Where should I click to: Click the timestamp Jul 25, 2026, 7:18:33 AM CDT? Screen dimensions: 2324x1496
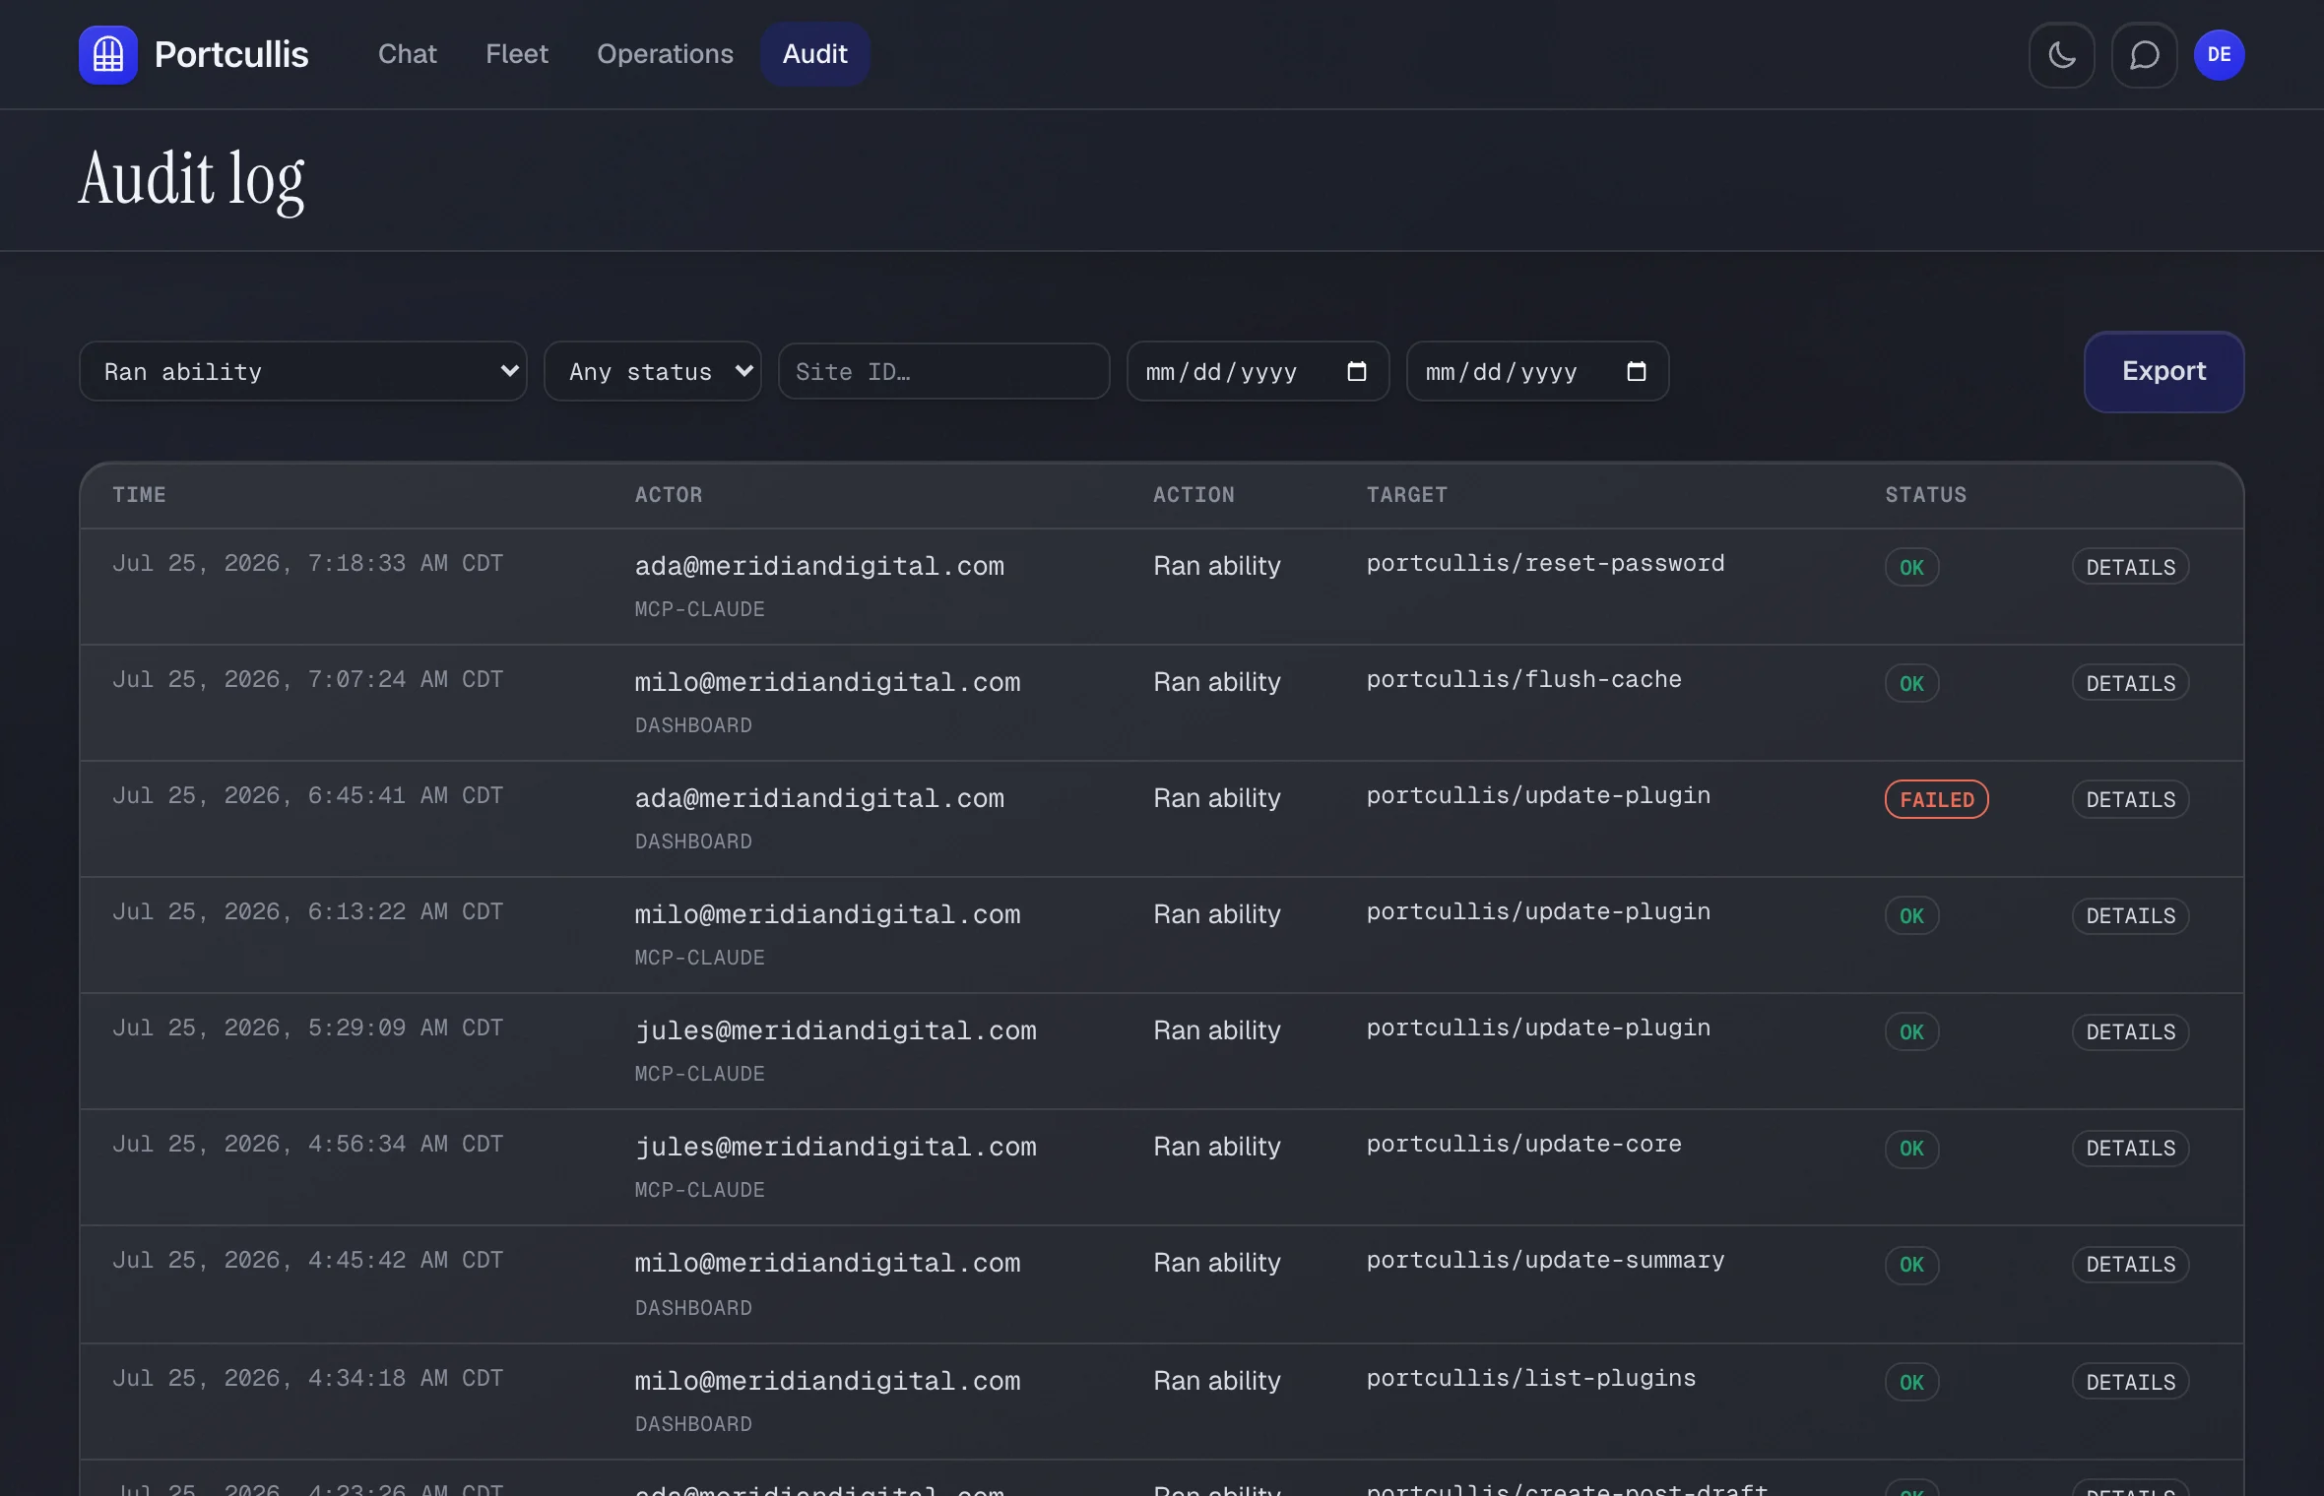click(307, 563)
